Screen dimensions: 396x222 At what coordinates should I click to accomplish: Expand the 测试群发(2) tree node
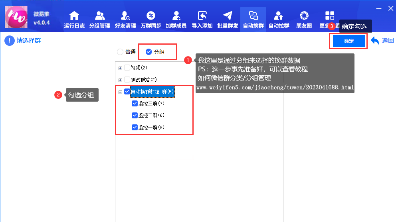tap(120, 80)
